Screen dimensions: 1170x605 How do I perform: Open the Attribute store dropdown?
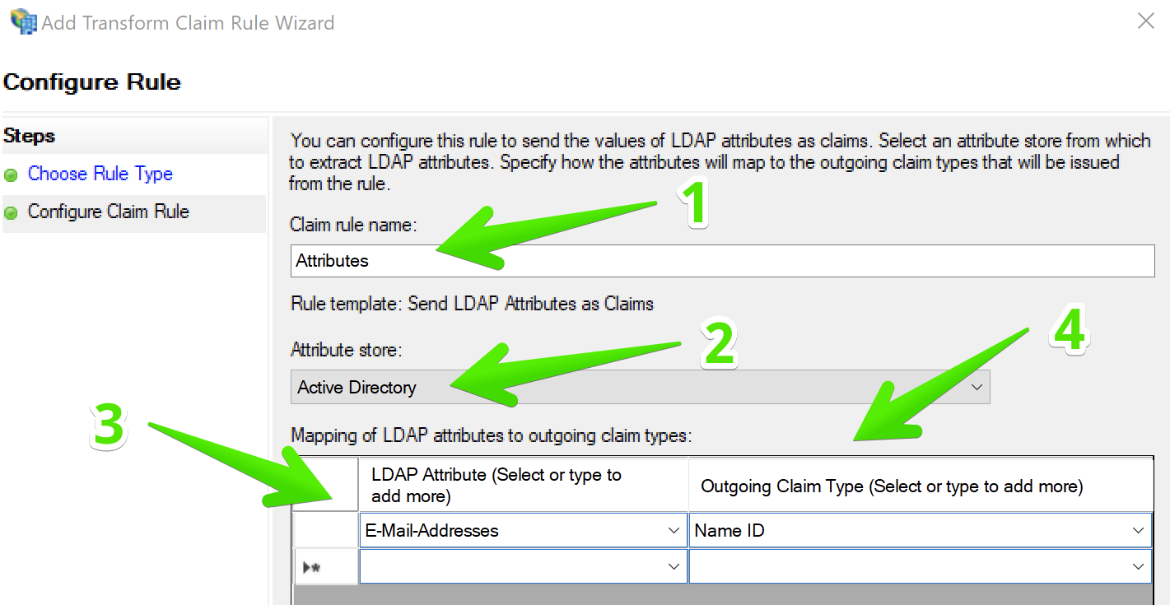(641, 387)
